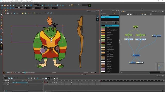Click the Copy icon in the top toolbar
The height and width of the screenshot is (92, 165).
coord(25,5)
